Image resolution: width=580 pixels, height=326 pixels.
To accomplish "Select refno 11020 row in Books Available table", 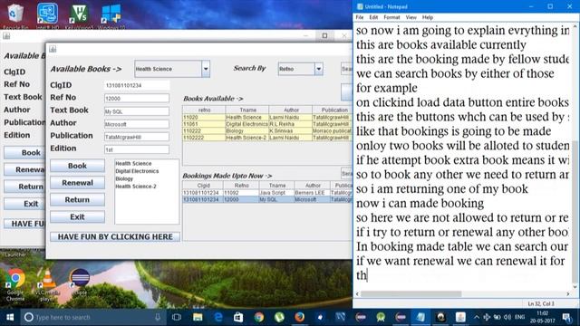I will (x=267, y=117).
